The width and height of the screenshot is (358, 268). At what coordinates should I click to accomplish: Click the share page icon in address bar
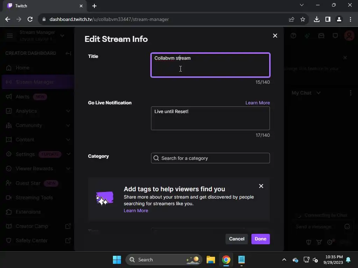(291, 20)
